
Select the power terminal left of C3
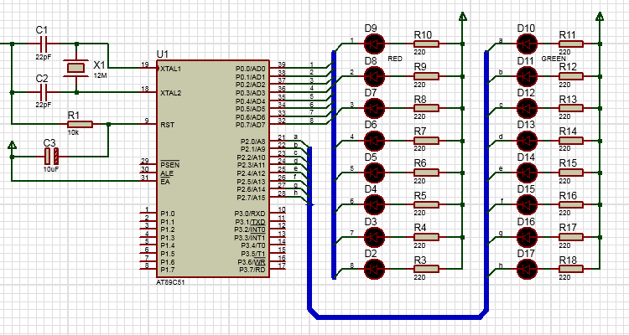tap(12, 145)
